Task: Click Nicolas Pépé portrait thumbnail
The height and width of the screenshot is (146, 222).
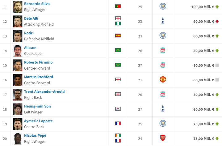Action: [x=18, y=139]
